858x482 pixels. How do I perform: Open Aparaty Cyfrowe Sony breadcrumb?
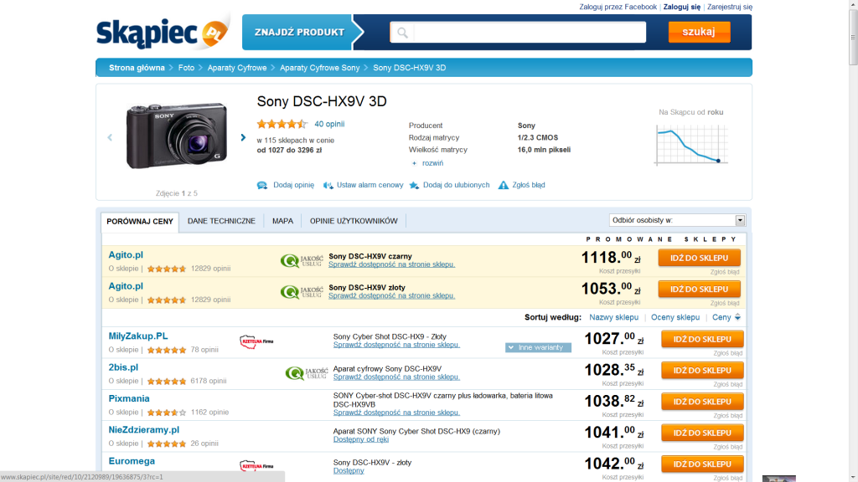pos(320,68)
